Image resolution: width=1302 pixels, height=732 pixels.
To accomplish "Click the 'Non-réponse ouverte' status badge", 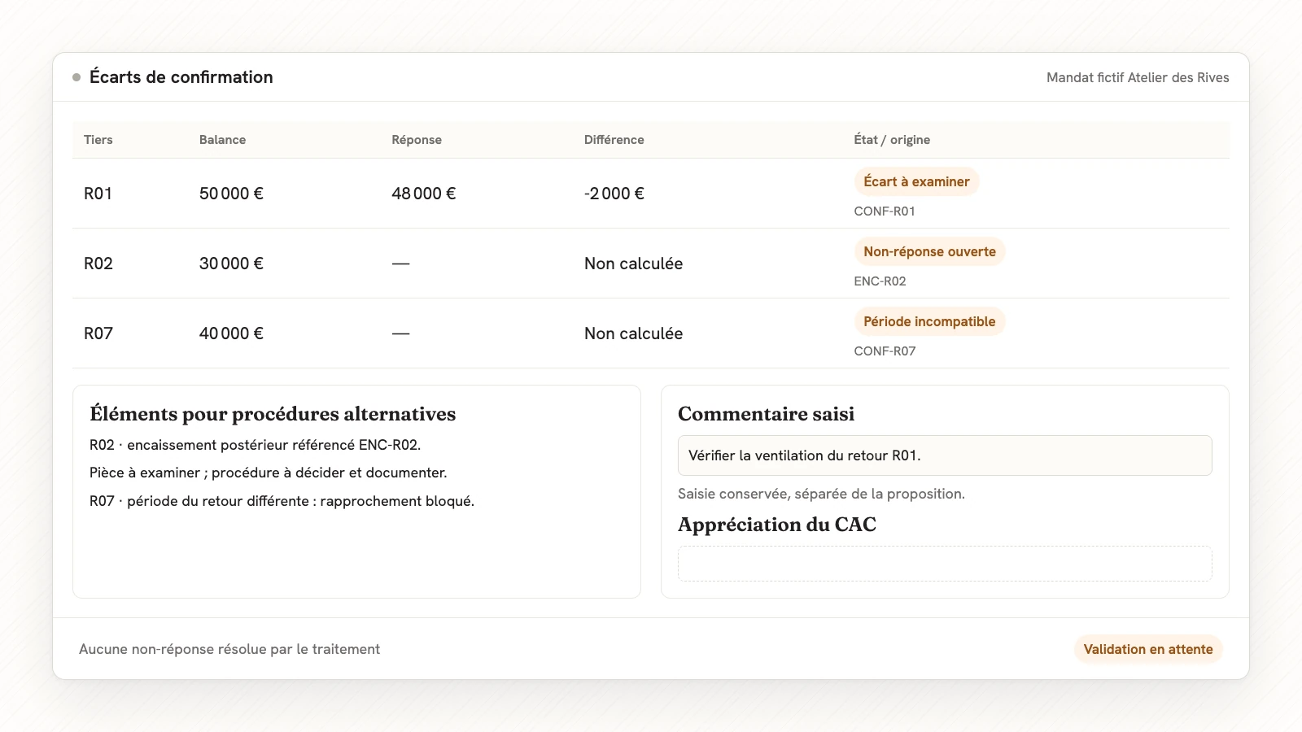I will (929, 252).
